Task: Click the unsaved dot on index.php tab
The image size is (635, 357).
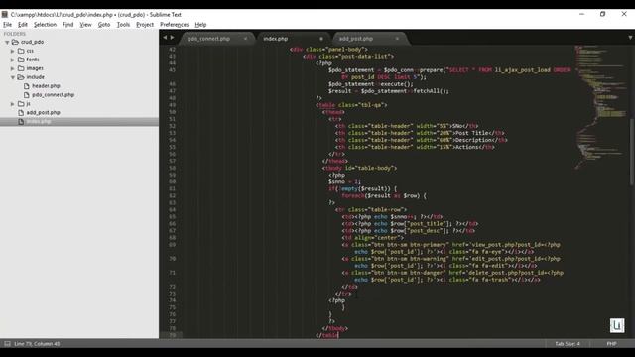Action: (321, 39)
